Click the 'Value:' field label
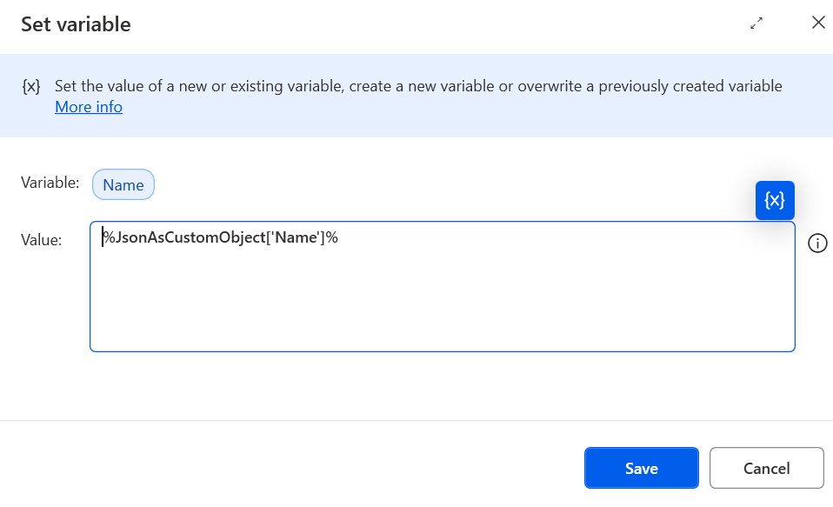This screenshot has width=833, height=507. click(42, 240)
